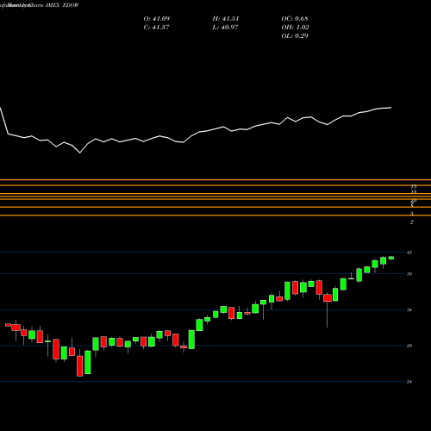Image resolution: width=431 pixels, height=431 pixels.
Task: Select the OC: 0.68 reading
Action: point(295,19)
